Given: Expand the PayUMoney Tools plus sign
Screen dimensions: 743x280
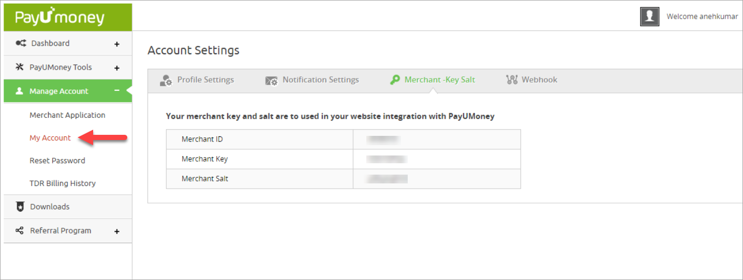Looking at the screenshot, I should coord(117,68).
